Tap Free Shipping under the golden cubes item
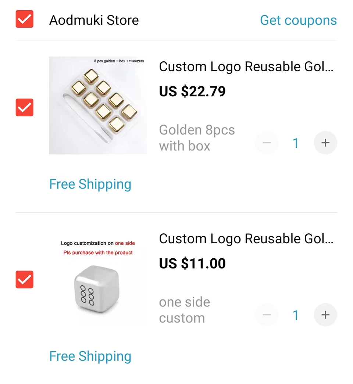 click(x=90, y=184)
